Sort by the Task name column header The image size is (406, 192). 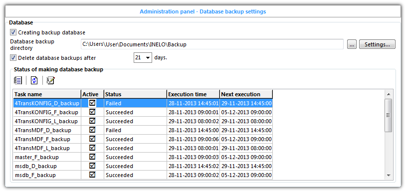tap(47, 94)
